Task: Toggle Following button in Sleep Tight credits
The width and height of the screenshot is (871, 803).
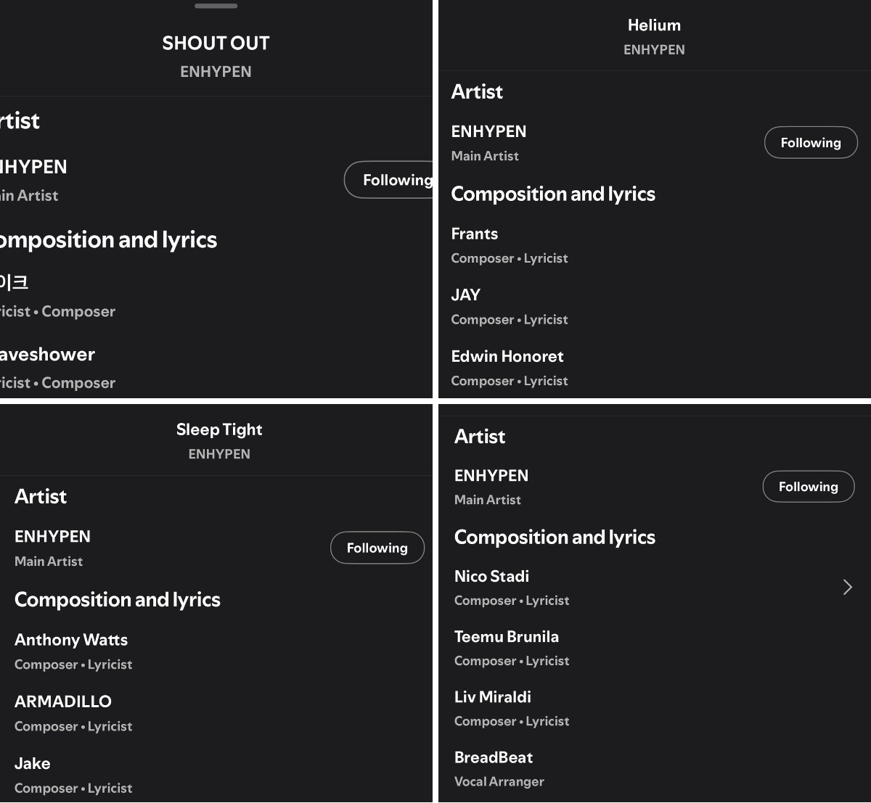Action: [x=377, y=548]
